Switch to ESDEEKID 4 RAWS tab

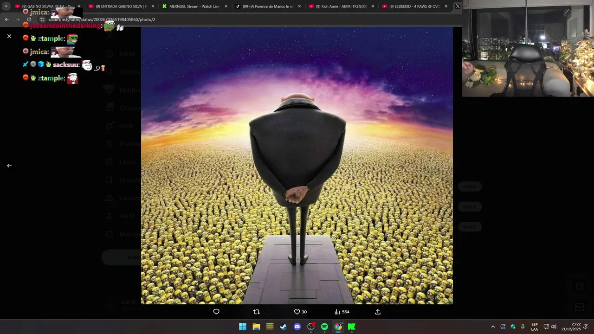point(414,6)
